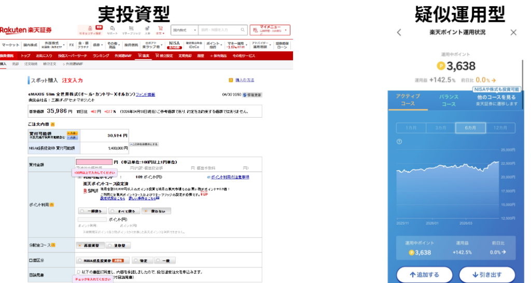The width and height of the screenshot is (531, 283).
Task: Select the 3カ月 chart period
Action: (x=441, y=128)
